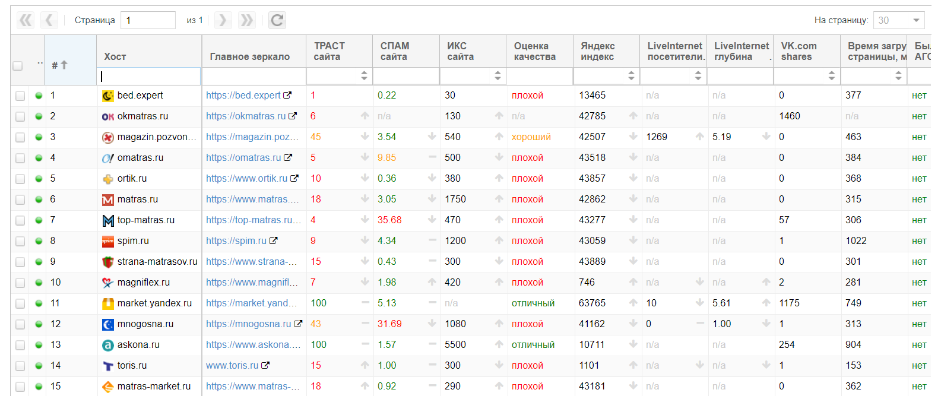Toggle the select-all checkbox in header

click(x=18, y=65)
